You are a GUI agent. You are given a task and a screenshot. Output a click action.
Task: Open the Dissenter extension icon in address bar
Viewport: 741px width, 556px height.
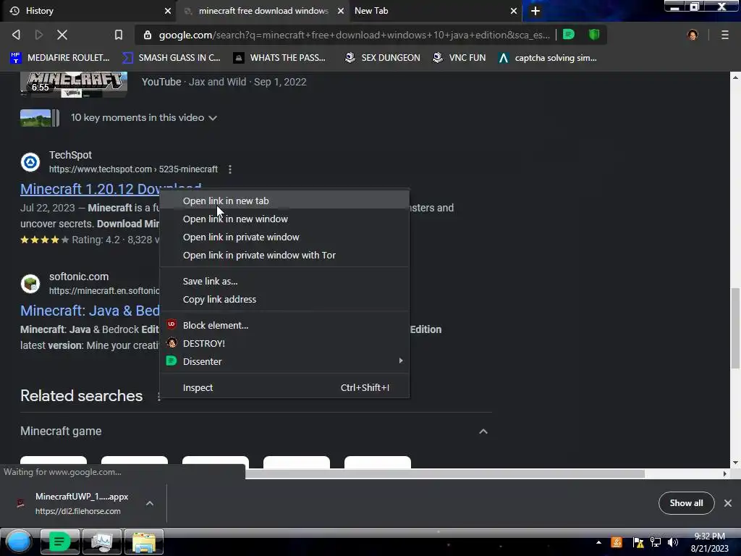(x=569, y=35)
